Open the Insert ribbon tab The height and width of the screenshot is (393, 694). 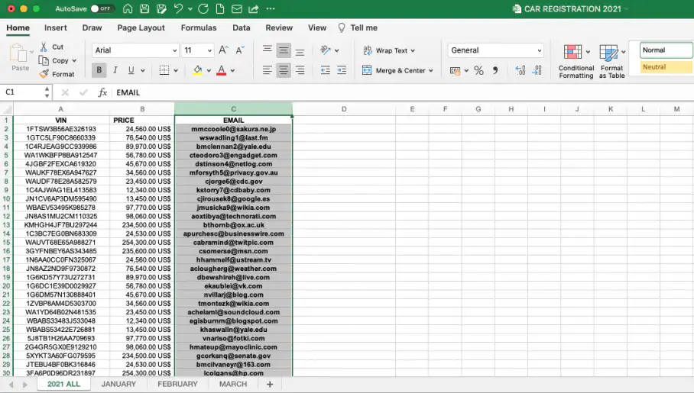(x=55, y=27)
